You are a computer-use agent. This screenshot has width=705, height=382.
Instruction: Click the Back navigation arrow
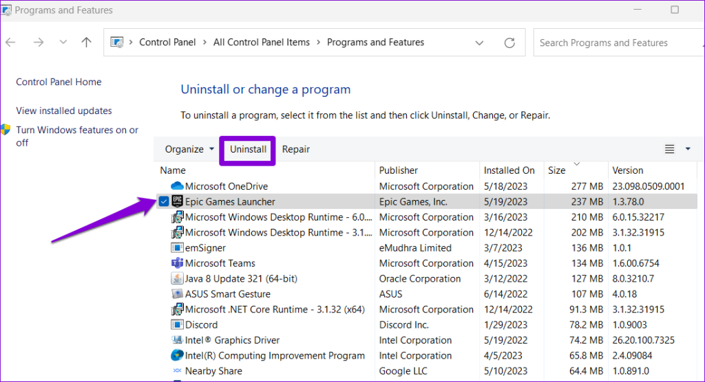tap(10, 43)
